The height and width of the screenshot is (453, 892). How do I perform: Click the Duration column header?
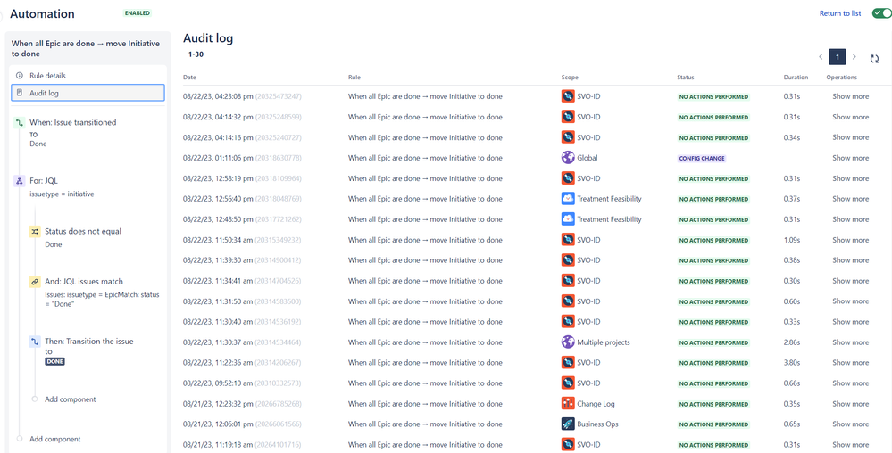coord(796,78)
